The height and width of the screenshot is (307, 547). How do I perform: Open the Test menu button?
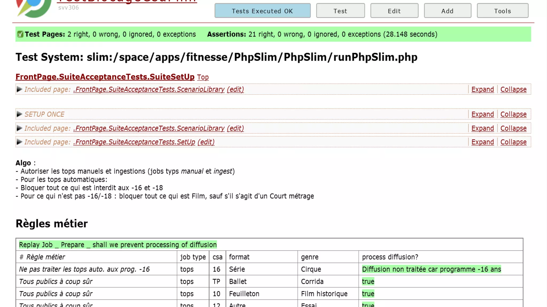coord(340,11)
